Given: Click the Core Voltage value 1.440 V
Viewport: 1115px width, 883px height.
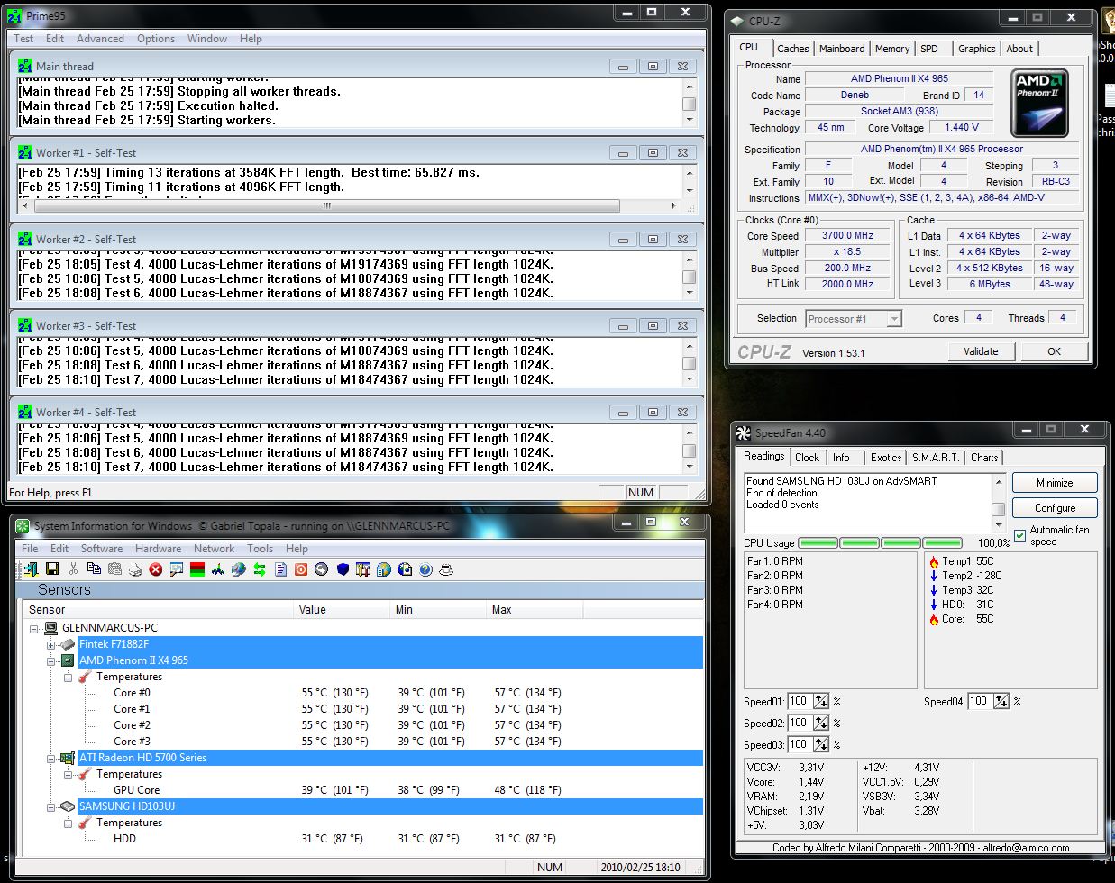Looking at the screenshot, I should tap(962, 128).
